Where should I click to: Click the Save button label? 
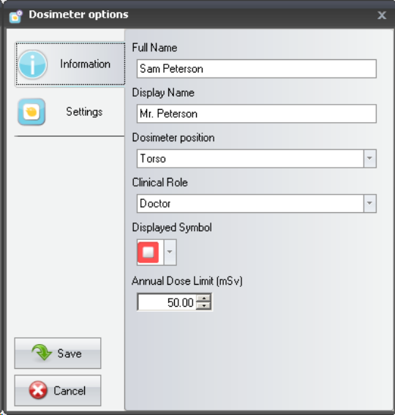click(69, 354)
